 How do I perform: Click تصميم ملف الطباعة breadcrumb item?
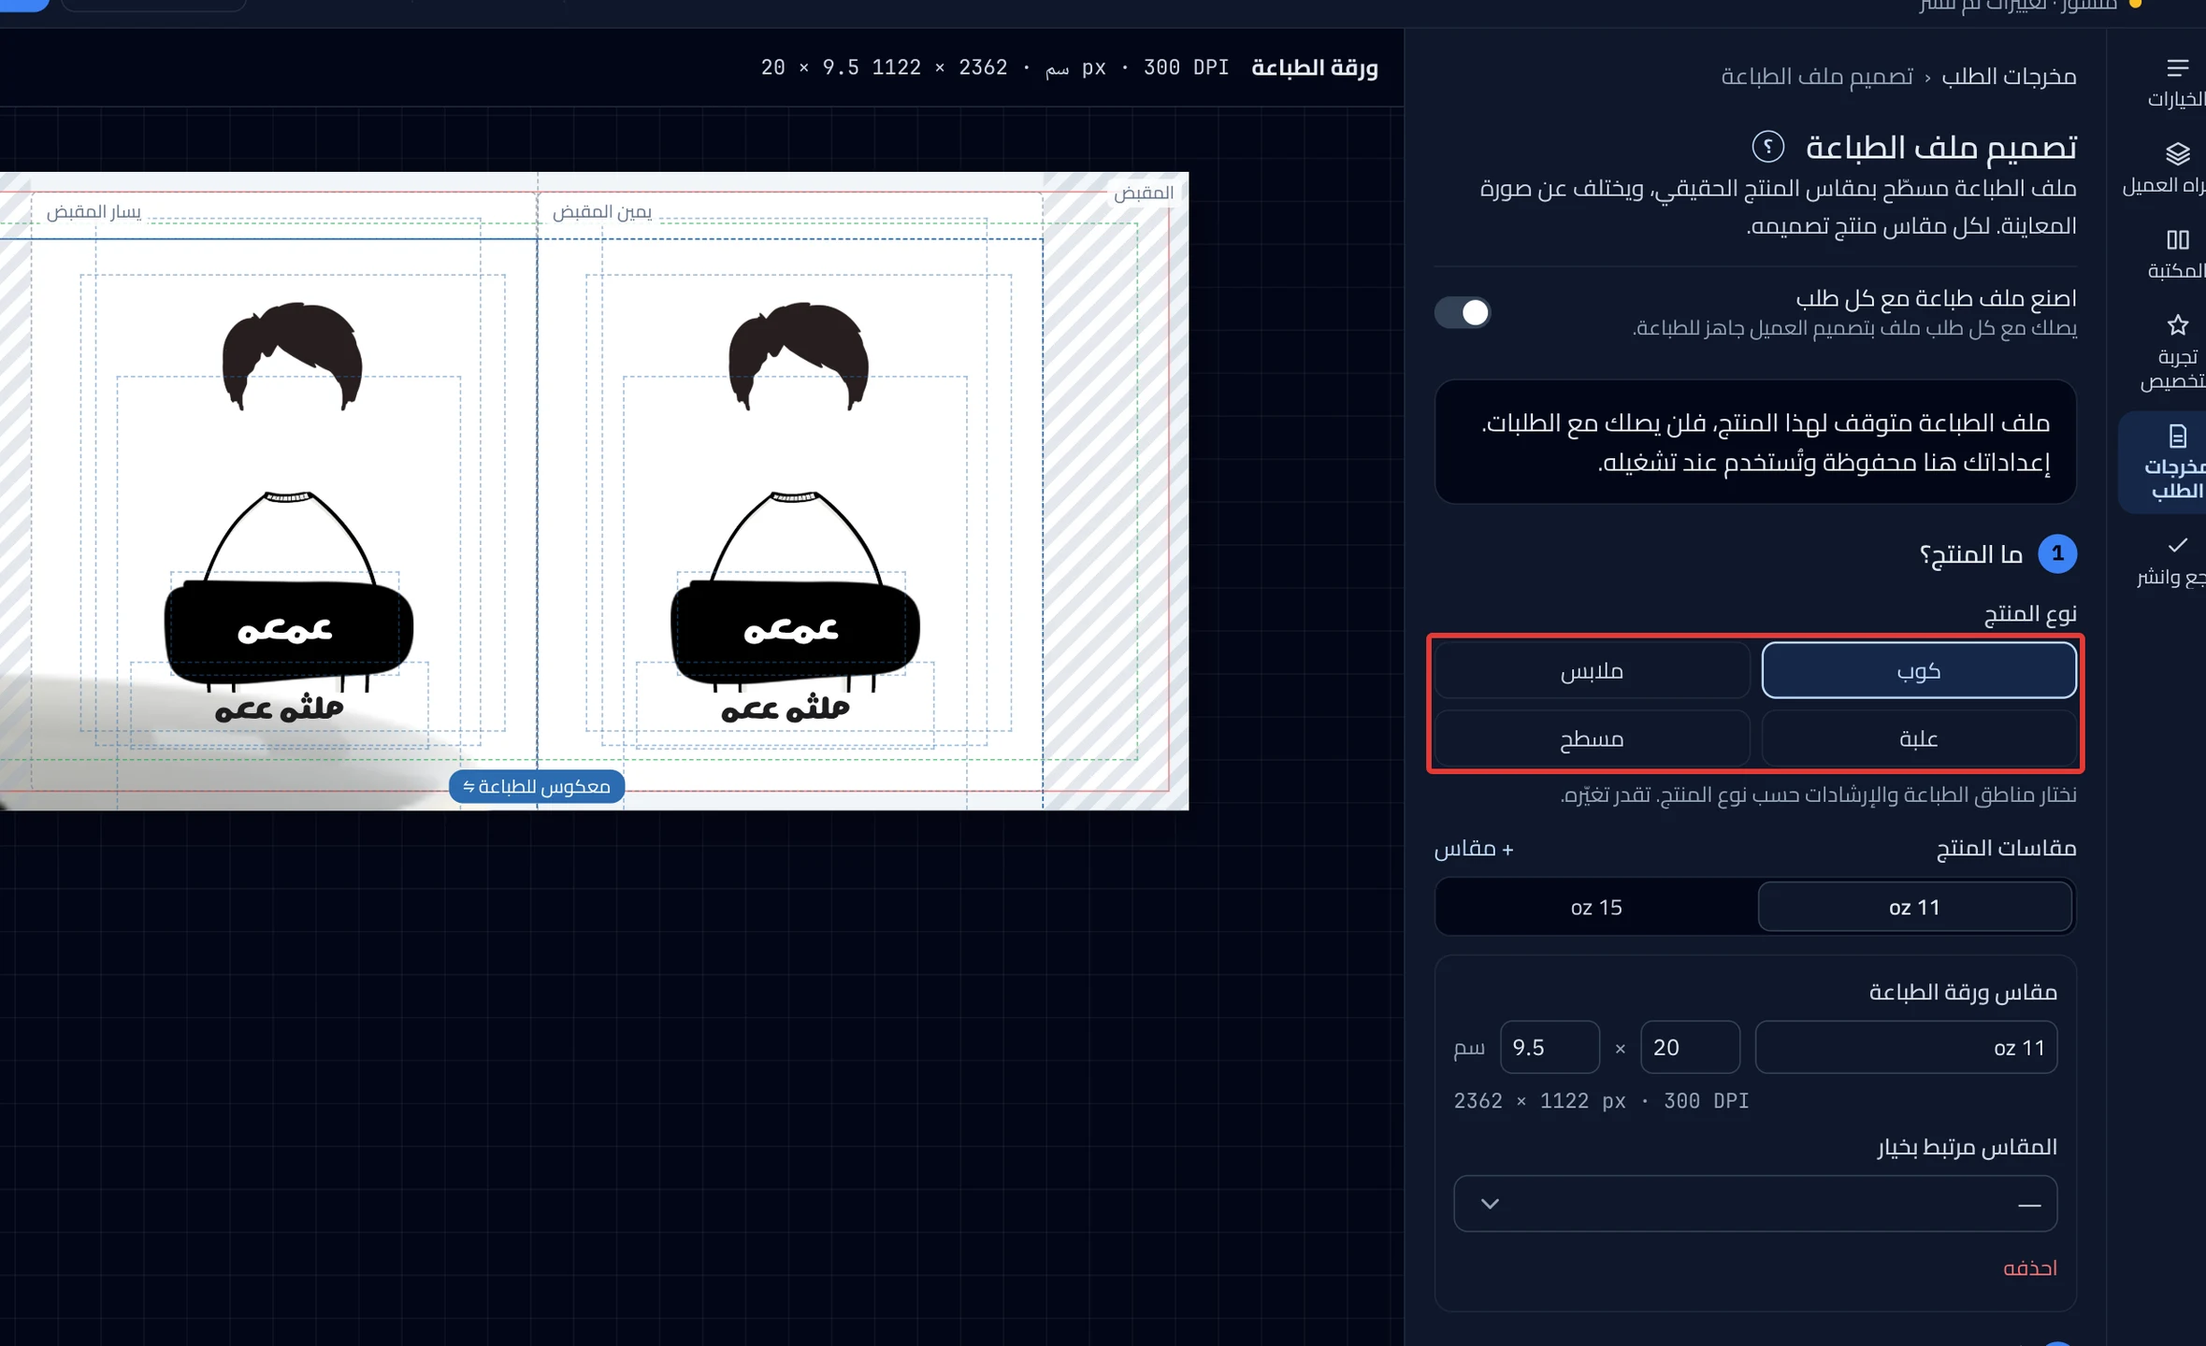(1817, 76)
